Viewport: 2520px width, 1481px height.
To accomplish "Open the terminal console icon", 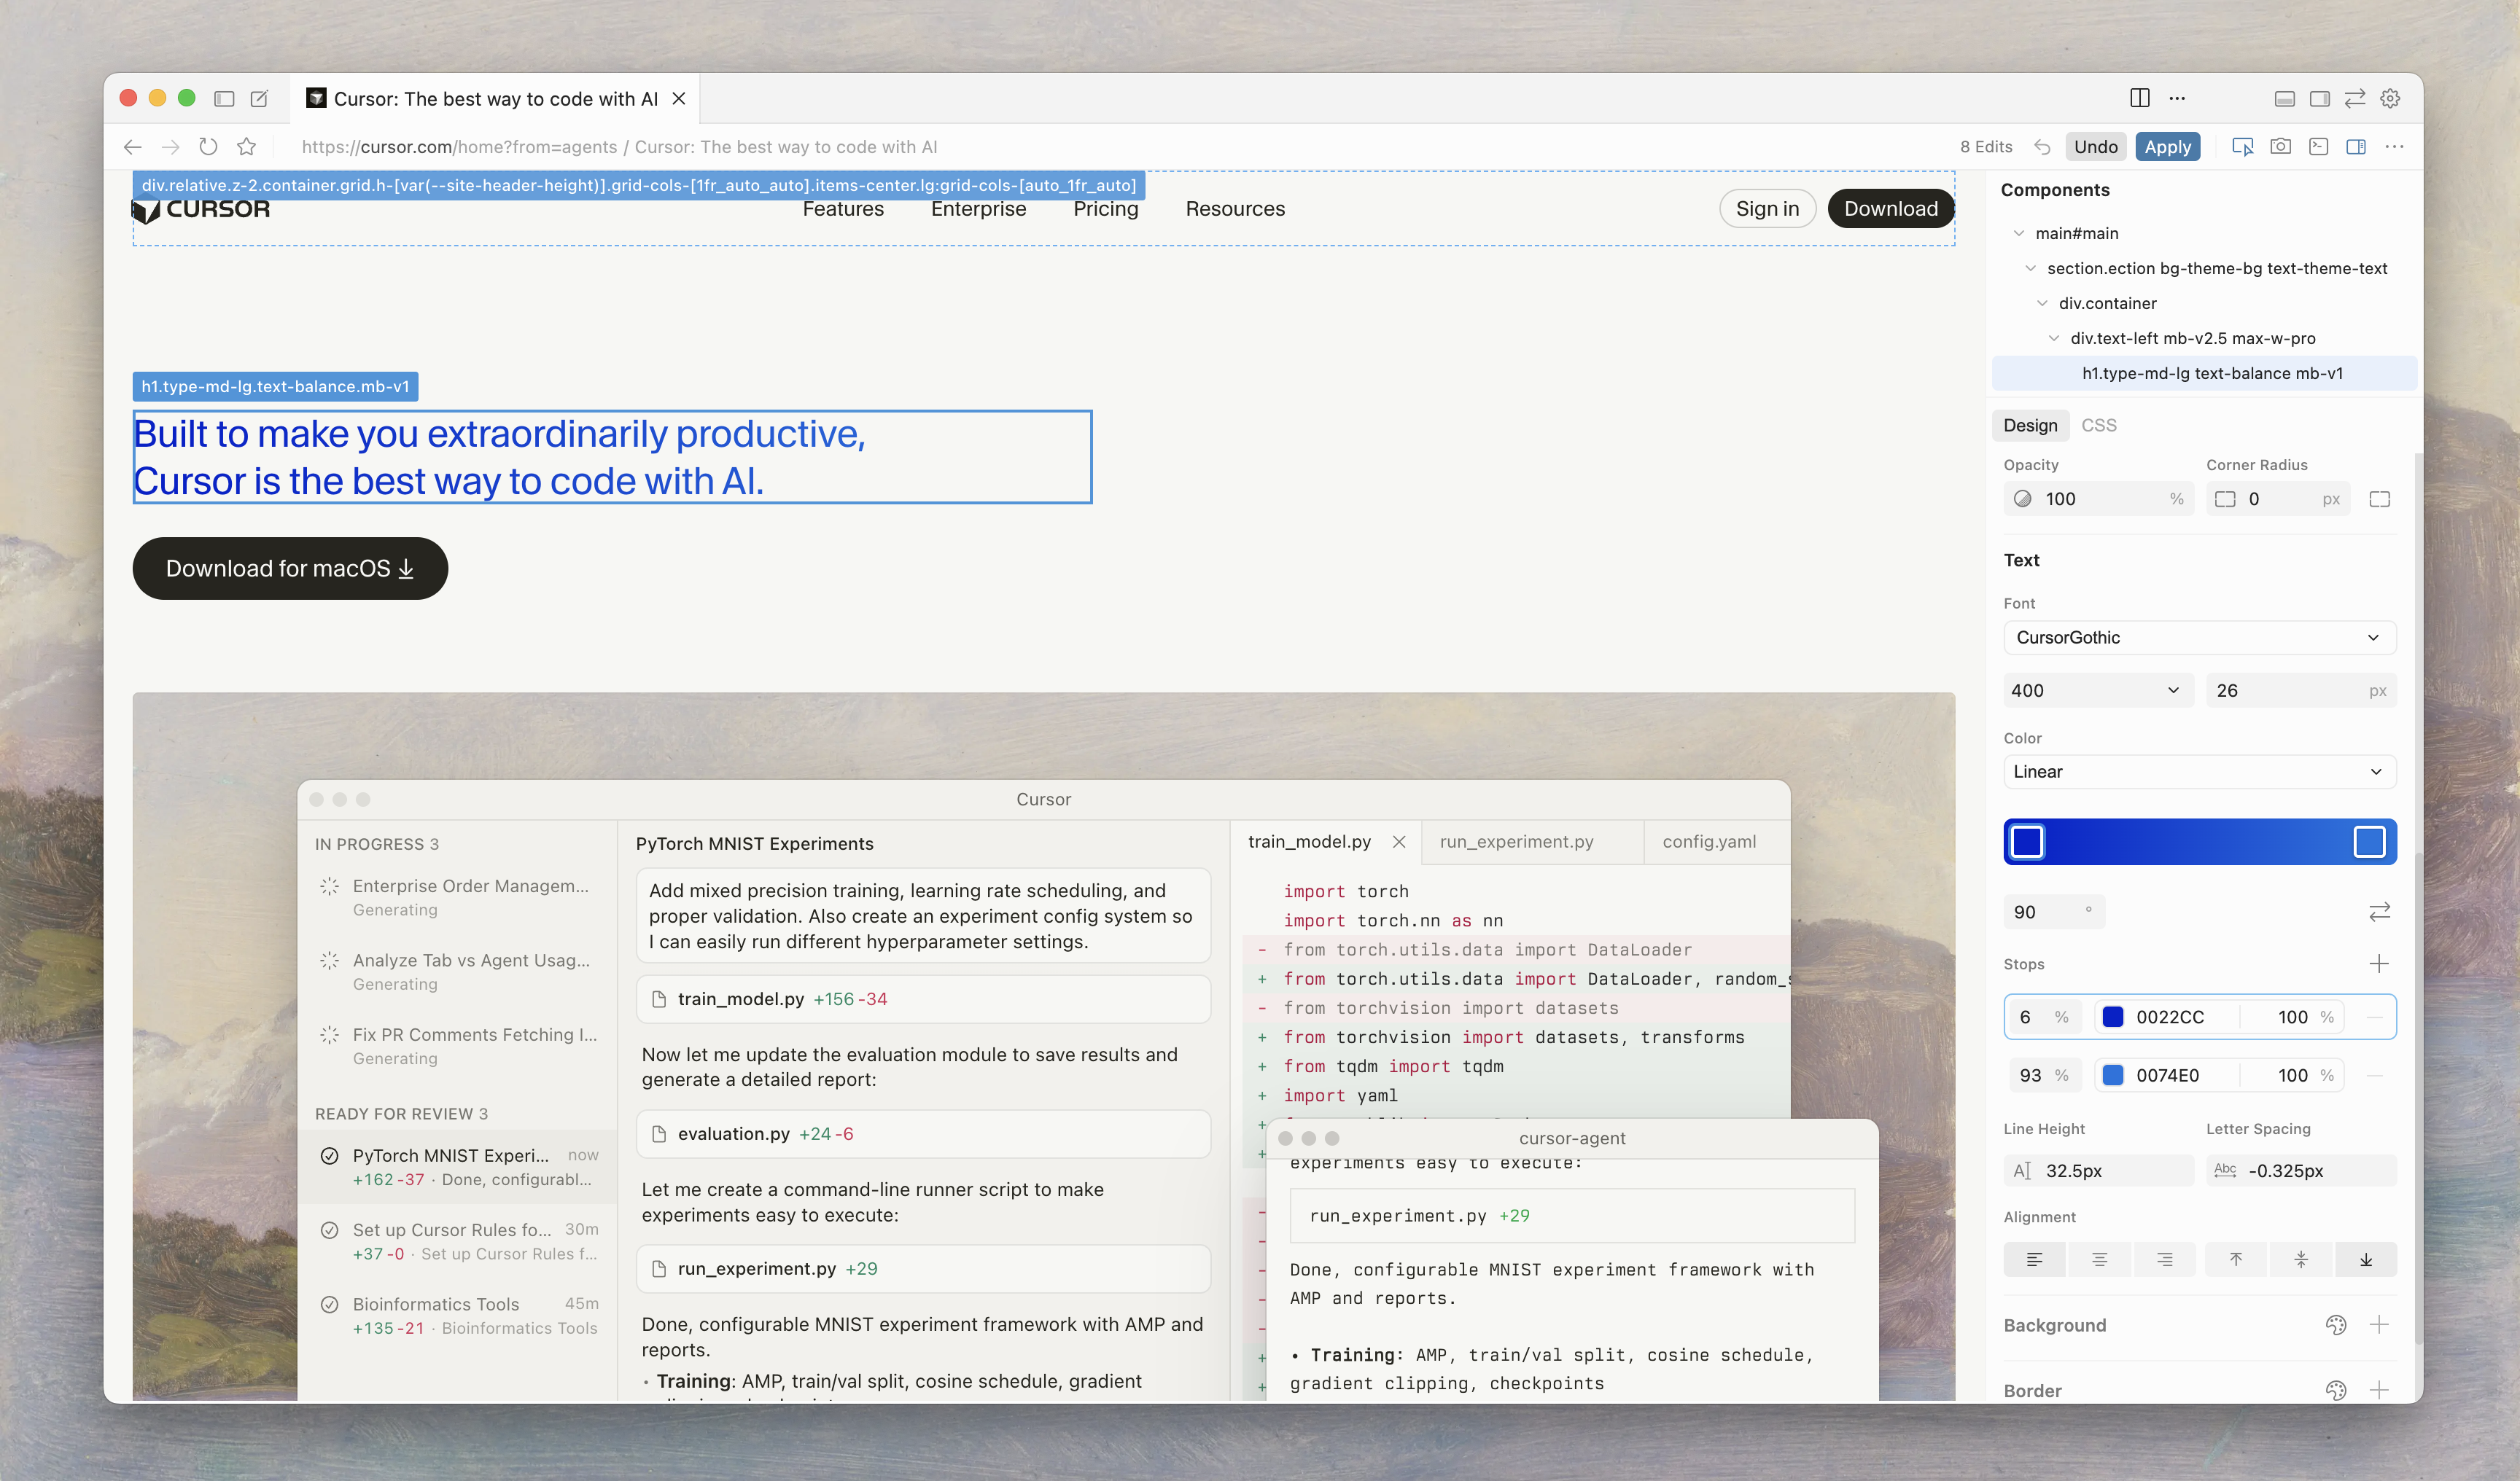I will (2319, 146).
